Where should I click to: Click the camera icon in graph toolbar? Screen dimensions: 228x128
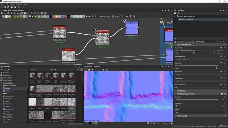(x=8, y=13)
